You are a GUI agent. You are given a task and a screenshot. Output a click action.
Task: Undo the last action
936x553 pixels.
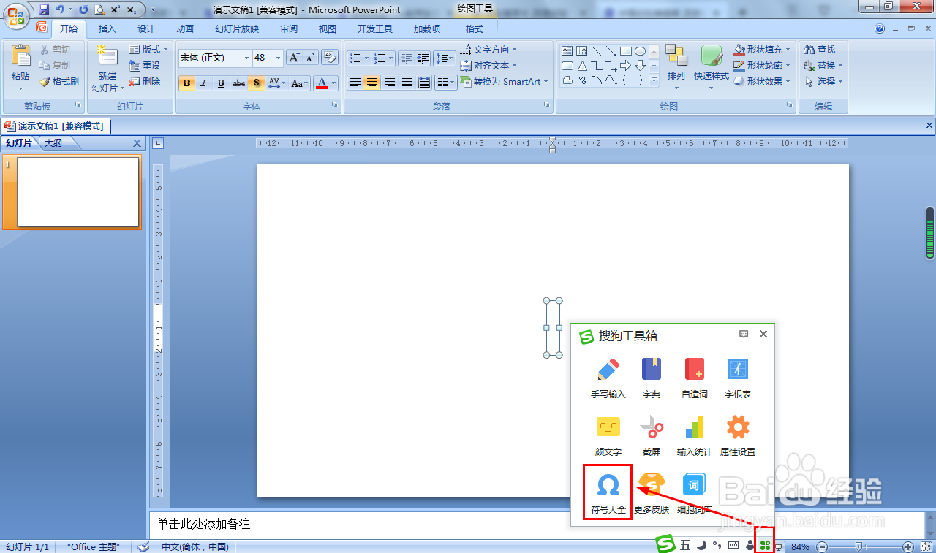(x=60, y=9)
